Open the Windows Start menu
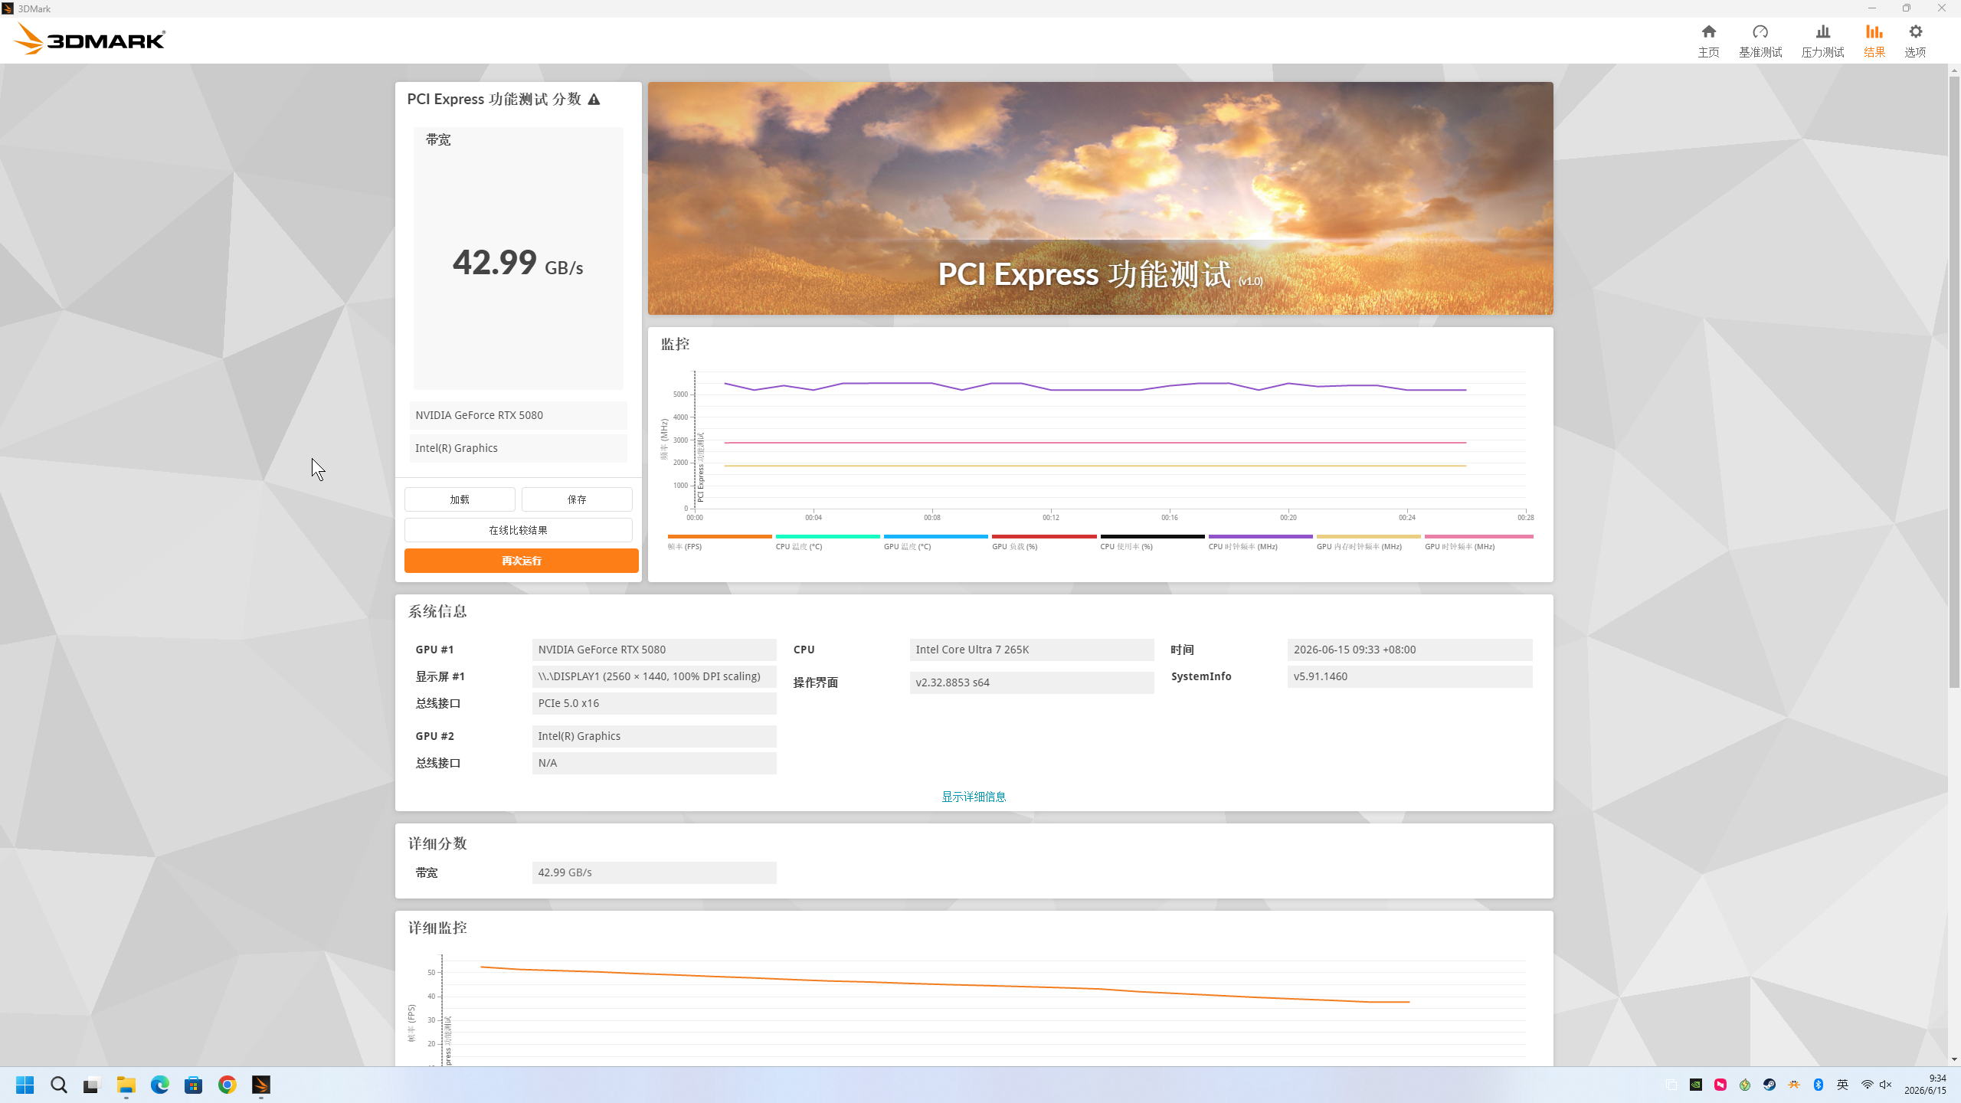Viewport: 1961px width, 1103px height. click(25, 1085)
